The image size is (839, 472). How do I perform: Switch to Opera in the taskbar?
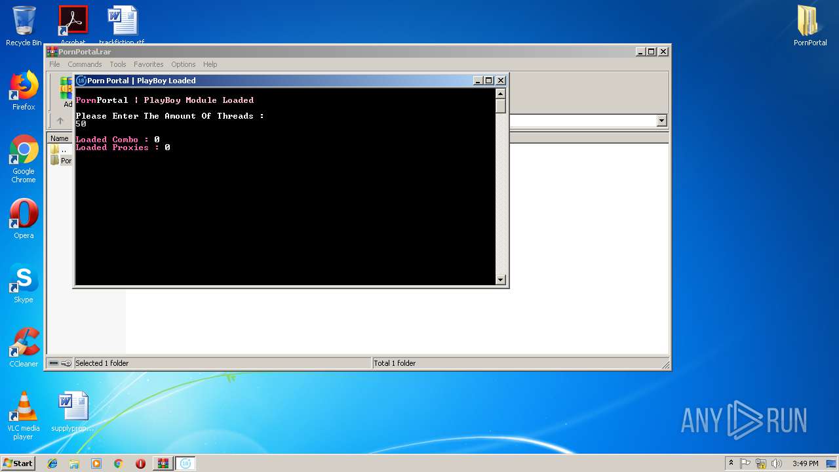point(140,463)
